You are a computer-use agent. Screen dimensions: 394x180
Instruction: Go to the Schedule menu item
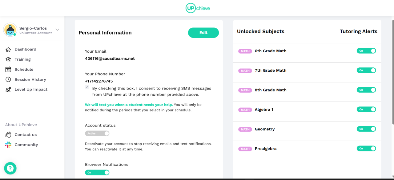click(x=24, y=70)
